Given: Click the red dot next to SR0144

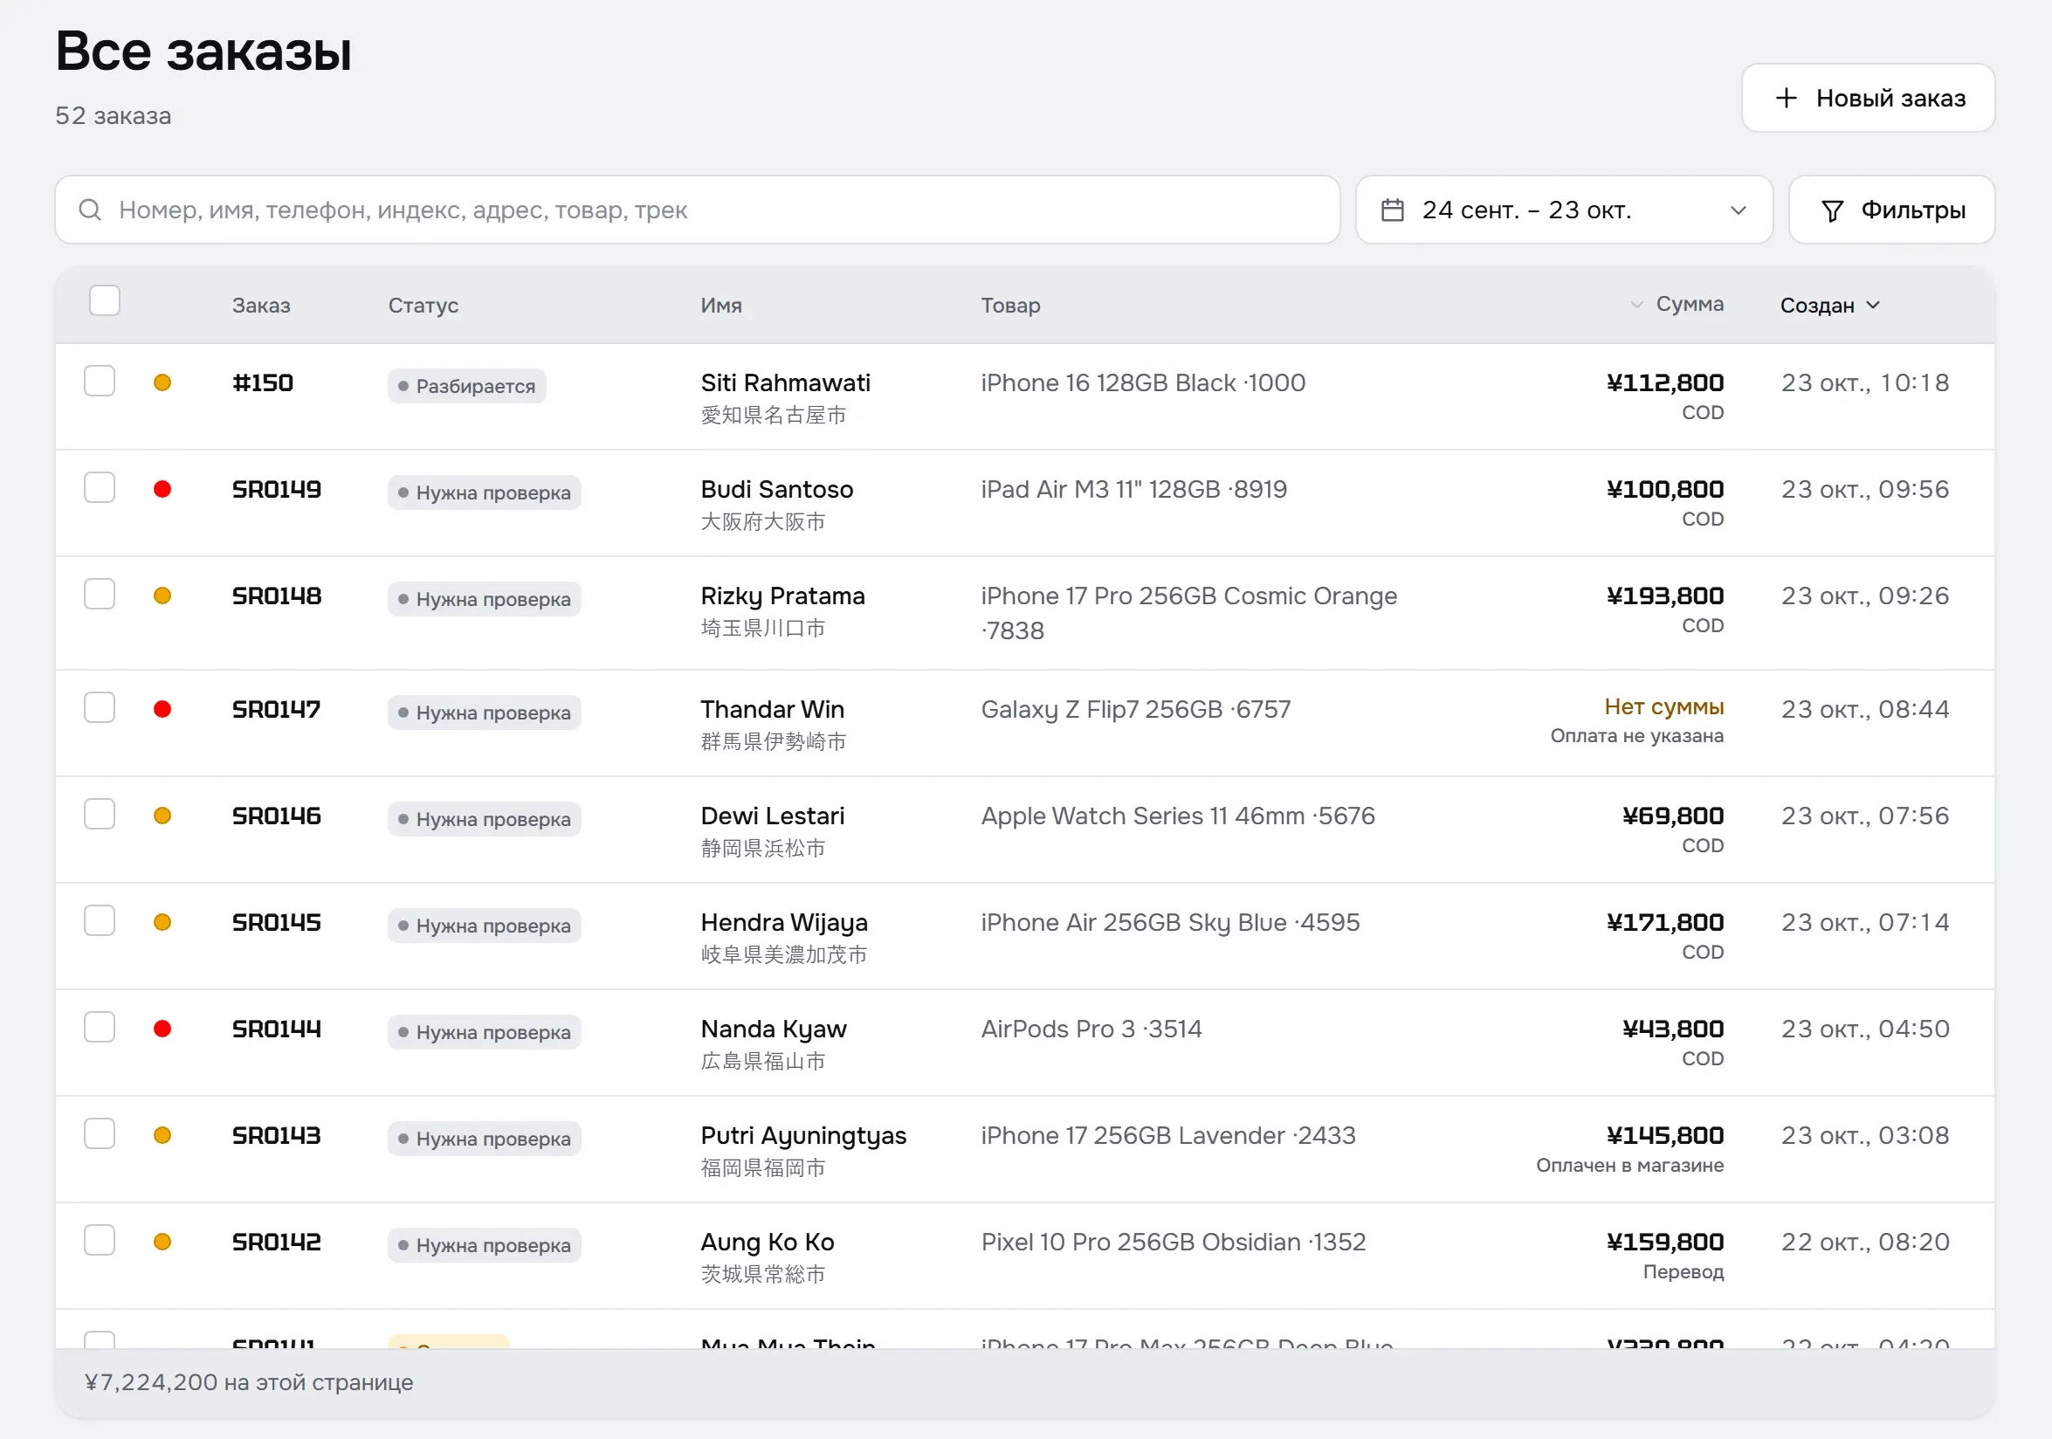Looking at the screenshot, I should coord(162,1028).
